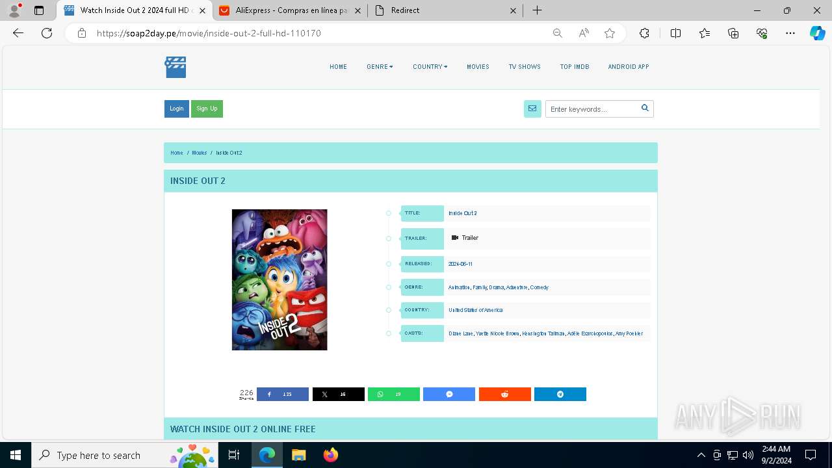The height and width of the screenshot is (468, 832).
Task: Go back in the browser
Action: [x=18, y=33]
